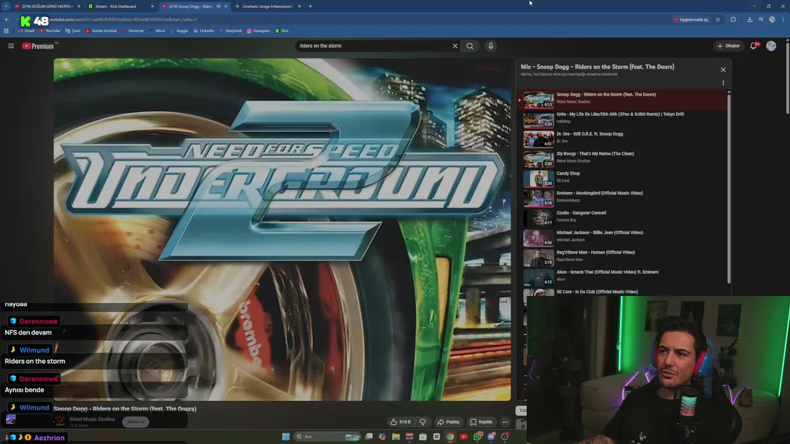This screenshot has width=790, height=444.
Task: Open the Instagram bookmark
Action: tap(259, 31)
